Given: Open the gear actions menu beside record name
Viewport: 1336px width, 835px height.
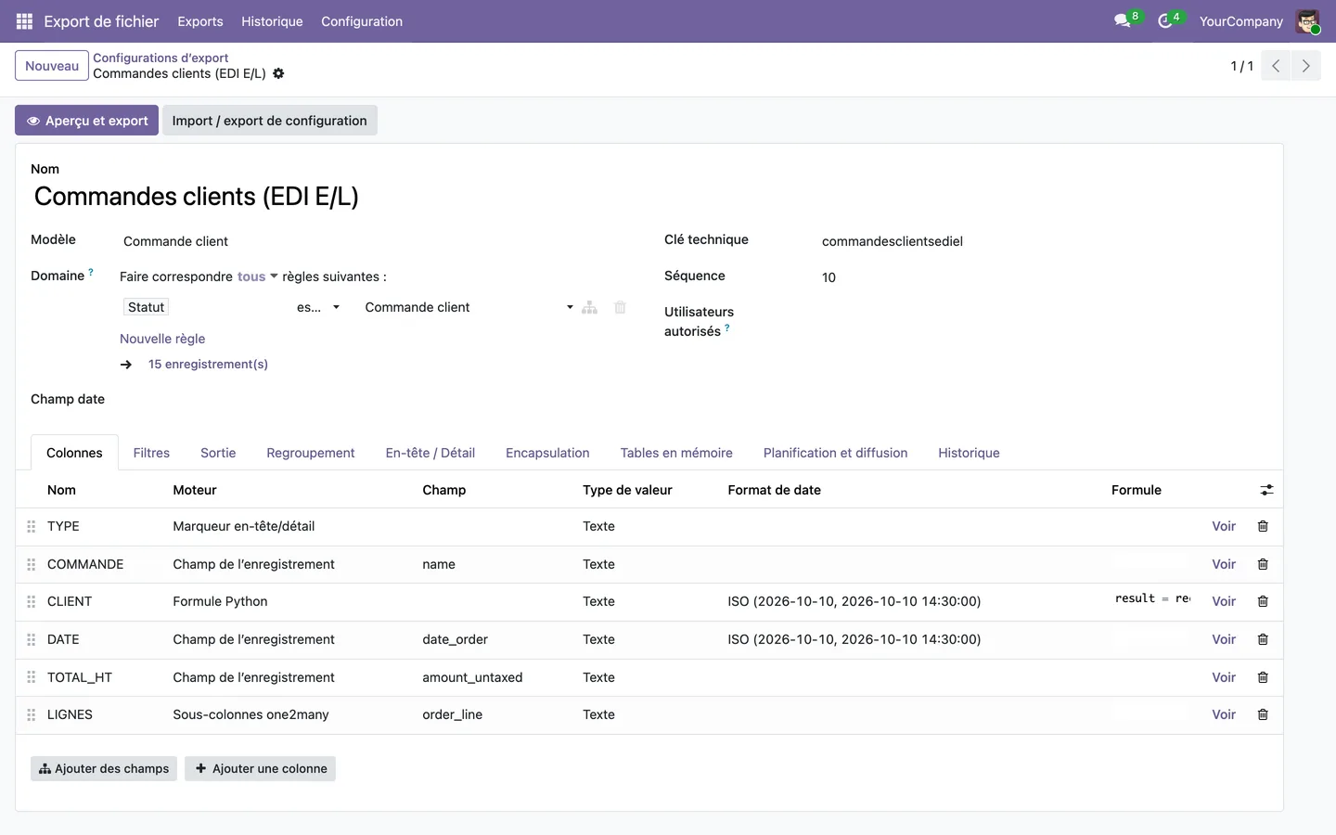Looking at the screenshot, I should tap(278, 73).
